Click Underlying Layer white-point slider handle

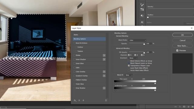click(155, 90)
